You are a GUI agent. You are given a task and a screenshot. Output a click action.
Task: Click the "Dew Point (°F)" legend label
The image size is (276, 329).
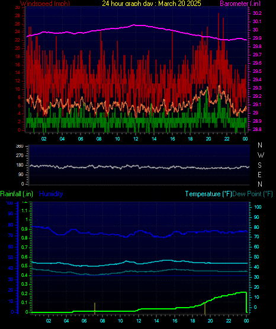click(253, 194)
